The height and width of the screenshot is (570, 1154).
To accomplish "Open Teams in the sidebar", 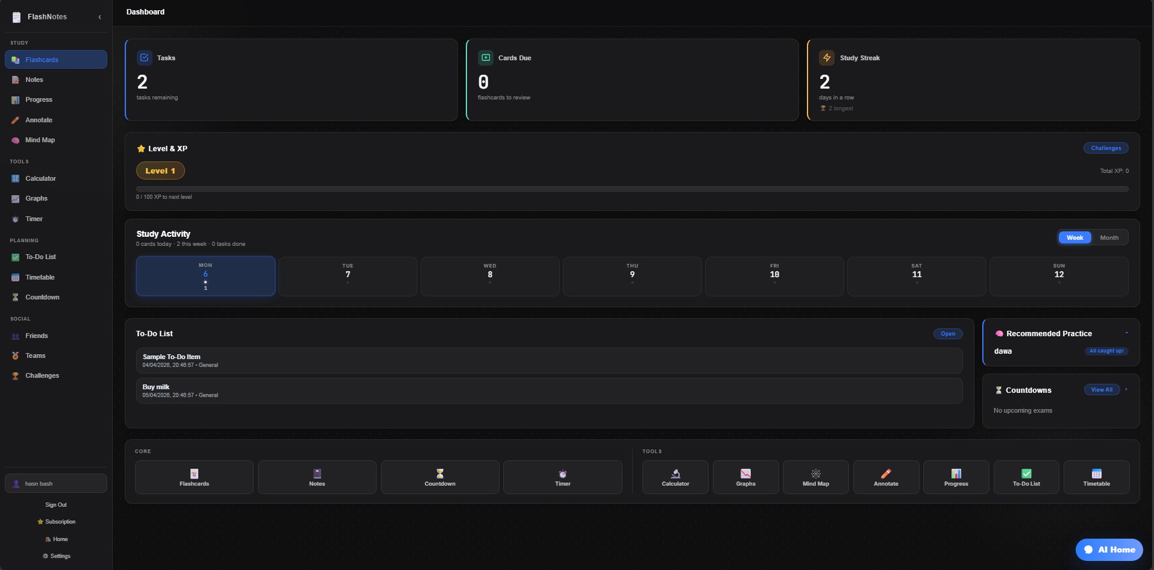I will point(35,356).
